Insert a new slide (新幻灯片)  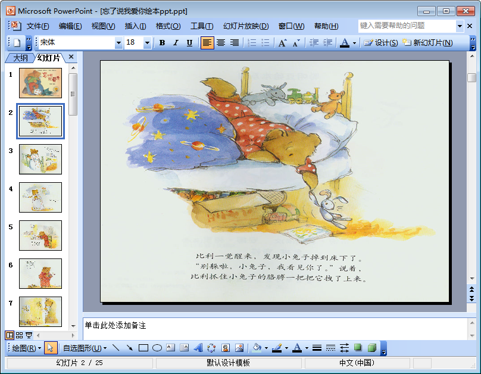[427, 43]
